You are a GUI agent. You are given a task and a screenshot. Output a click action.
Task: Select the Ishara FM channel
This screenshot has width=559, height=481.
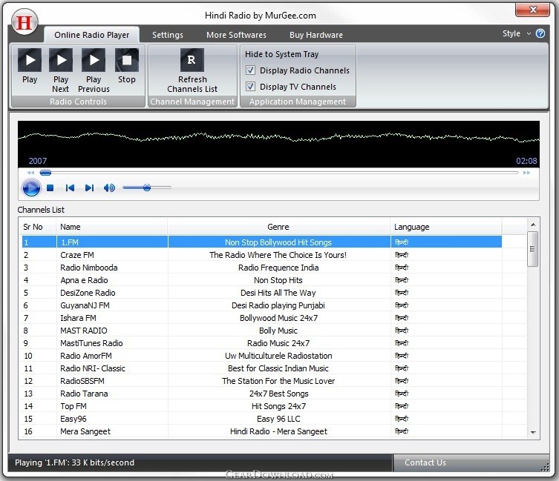click(261, 318)
